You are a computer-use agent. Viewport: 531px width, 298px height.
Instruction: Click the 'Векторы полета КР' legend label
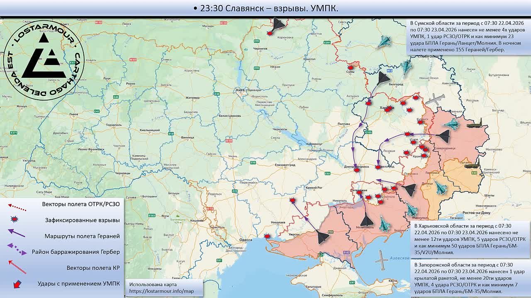pos(93,268)
